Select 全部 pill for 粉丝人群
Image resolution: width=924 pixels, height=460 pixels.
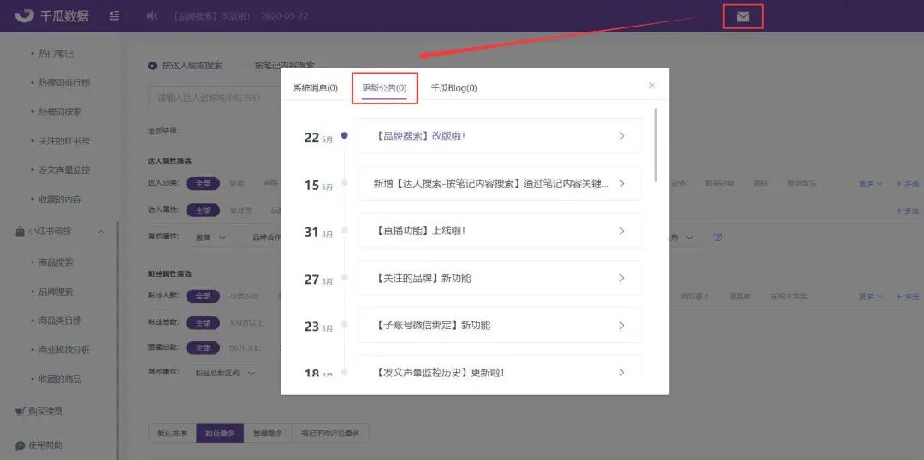click(x=203, y=296)
